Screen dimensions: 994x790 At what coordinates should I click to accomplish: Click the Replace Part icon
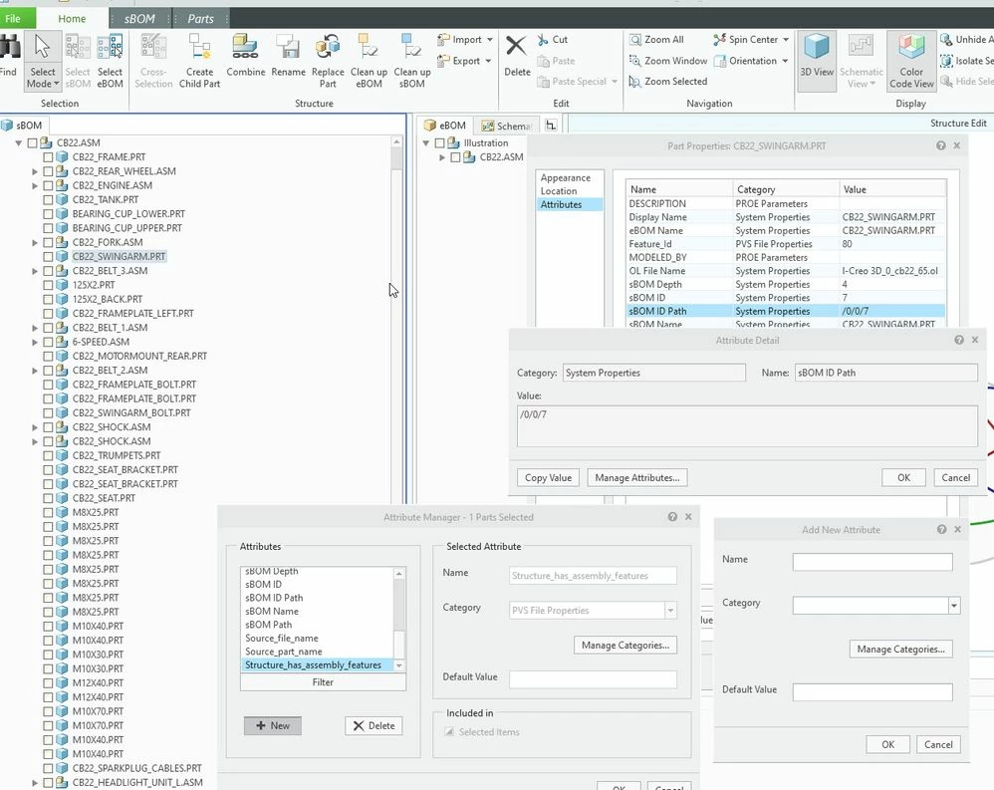[x=328, y=46]
